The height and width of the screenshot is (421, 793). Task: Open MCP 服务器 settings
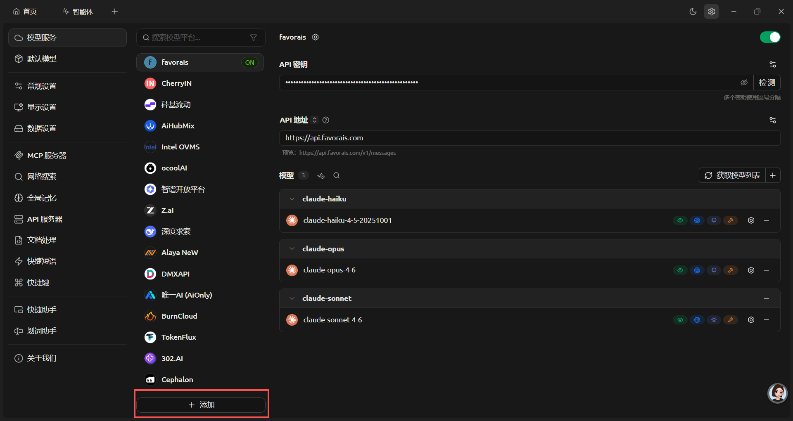click(67, 156)
